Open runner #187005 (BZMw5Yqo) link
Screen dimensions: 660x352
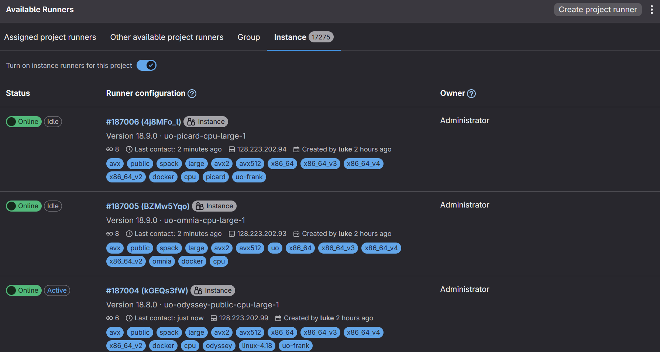tap(148, 206)
